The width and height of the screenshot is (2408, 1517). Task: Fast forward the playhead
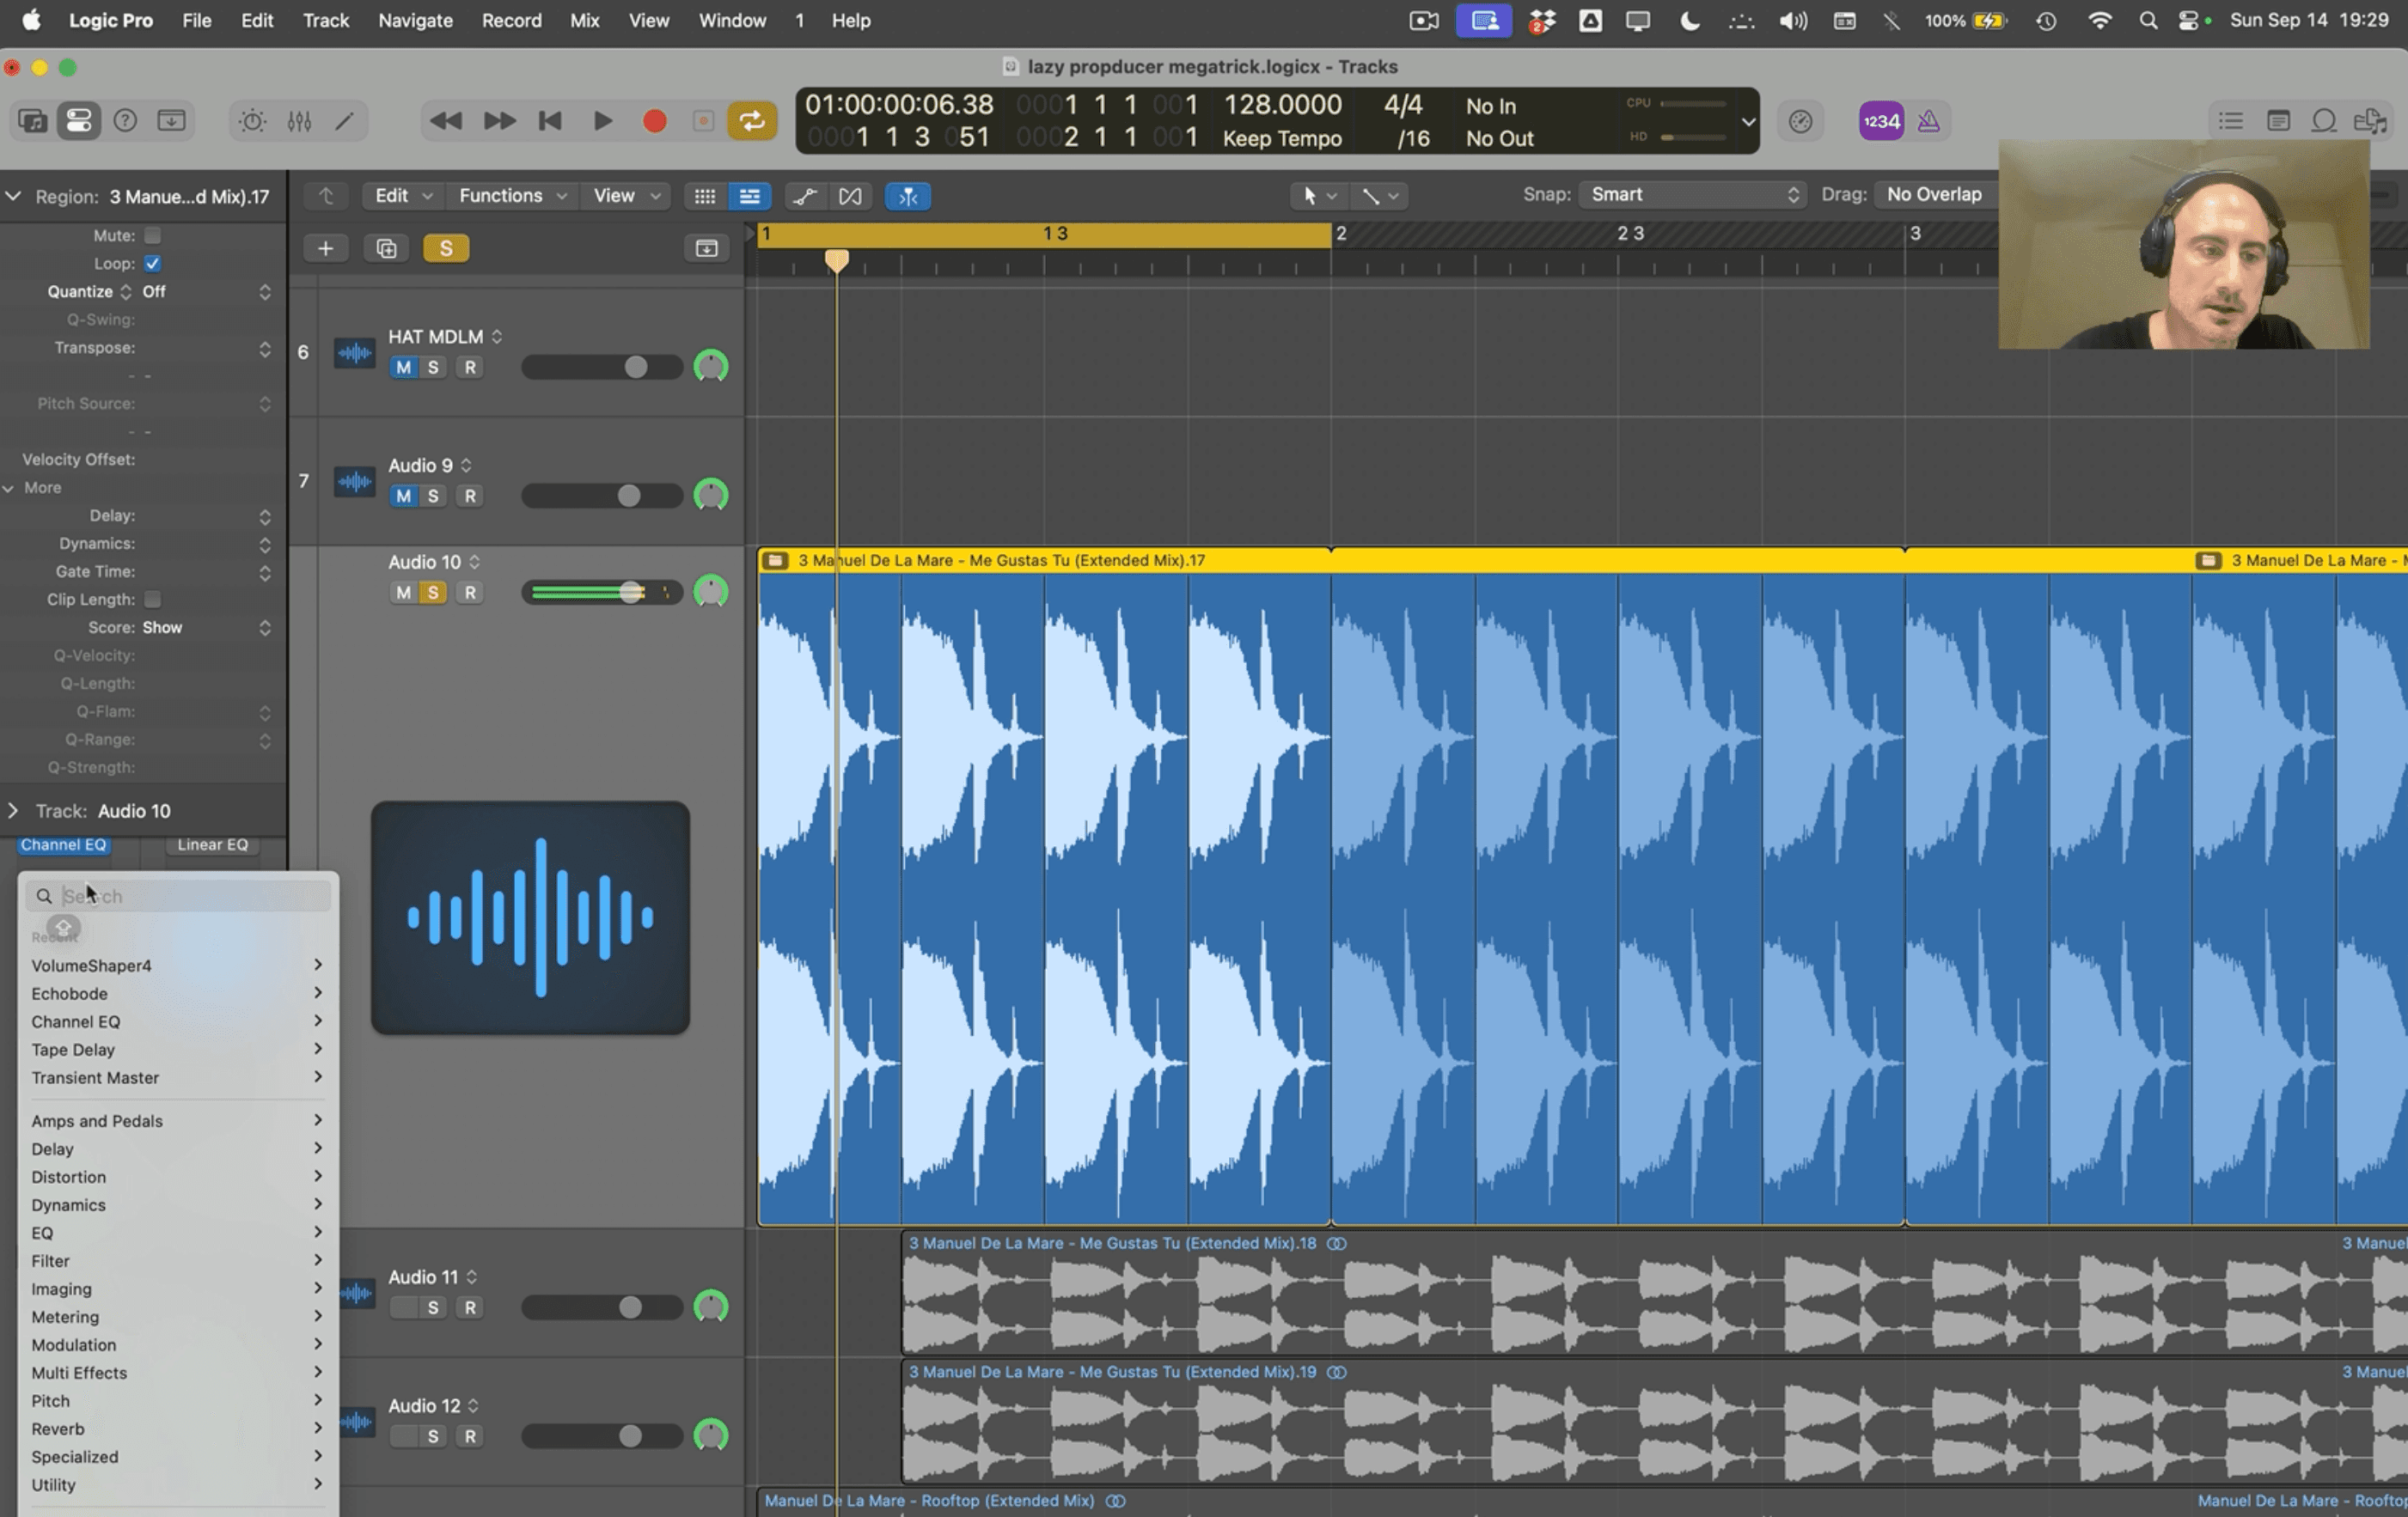coord(499,121)
